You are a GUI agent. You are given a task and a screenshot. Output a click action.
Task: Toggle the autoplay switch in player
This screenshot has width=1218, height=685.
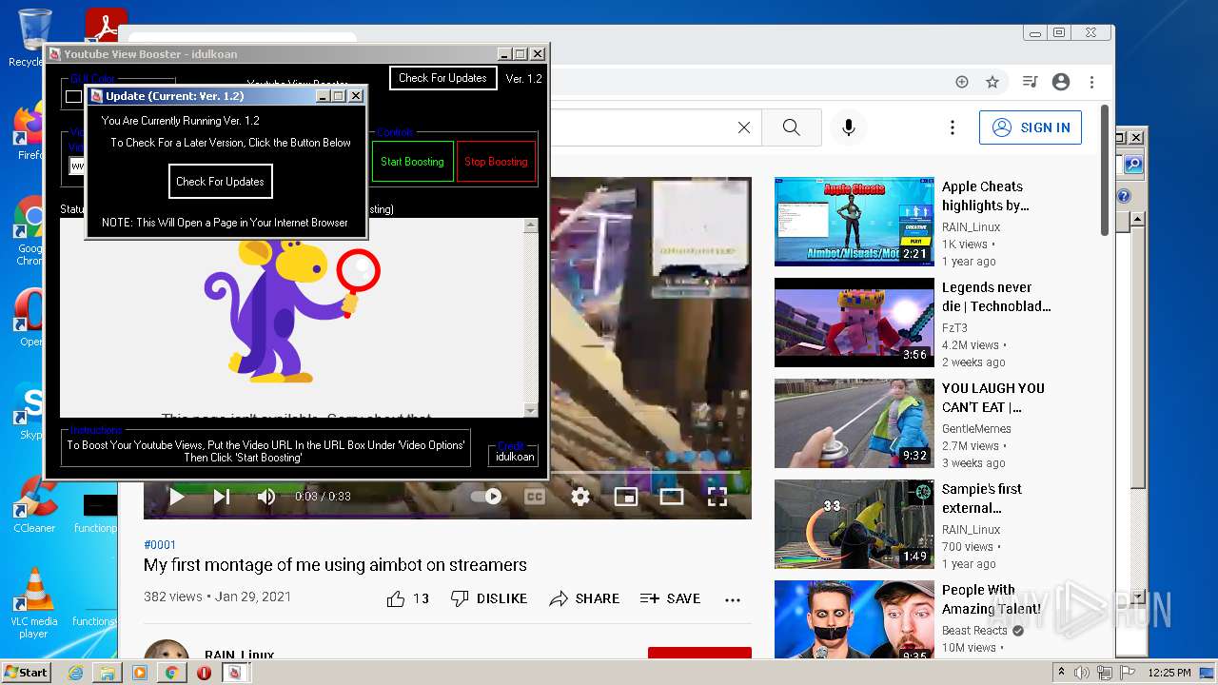pyautogui.click(x=487, y=497)
